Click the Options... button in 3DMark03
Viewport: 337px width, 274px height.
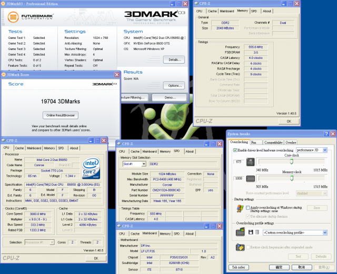click(174, 86)
